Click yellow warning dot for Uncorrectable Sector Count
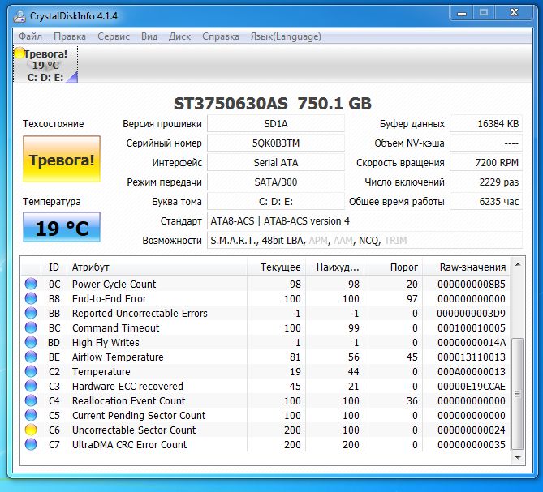The width and height of the screenshot is (543, 492). point(31,430)
